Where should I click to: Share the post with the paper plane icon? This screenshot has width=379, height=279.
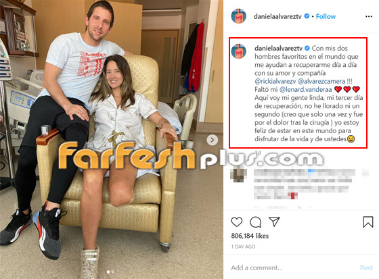pos(274,222)
